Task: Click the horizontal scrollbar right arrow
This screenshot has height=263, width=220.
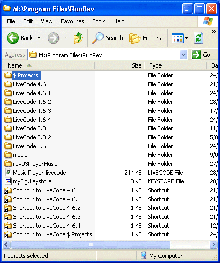Action: 213,245
